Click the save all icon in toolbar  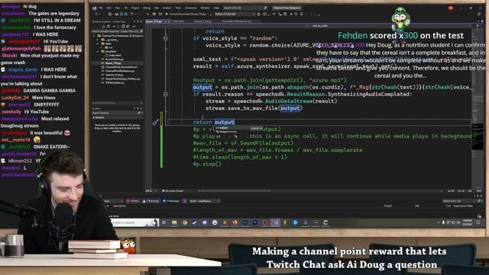125,15
